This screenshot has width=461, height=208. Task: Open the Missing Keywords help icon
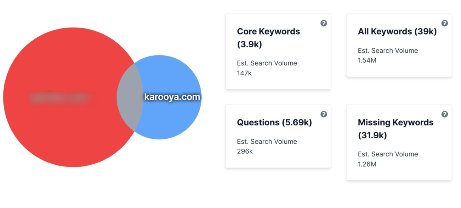[445, 114]
